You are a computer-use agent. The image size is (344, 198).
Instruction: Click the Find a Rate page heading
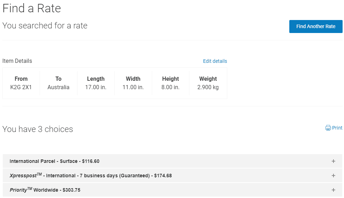(32, 8)
